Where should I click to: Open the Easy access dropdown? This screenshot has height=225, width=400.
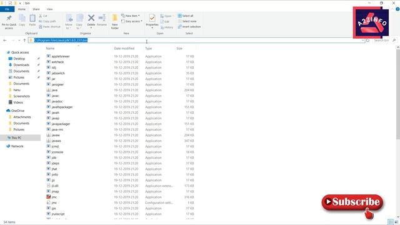click(132, 21)
